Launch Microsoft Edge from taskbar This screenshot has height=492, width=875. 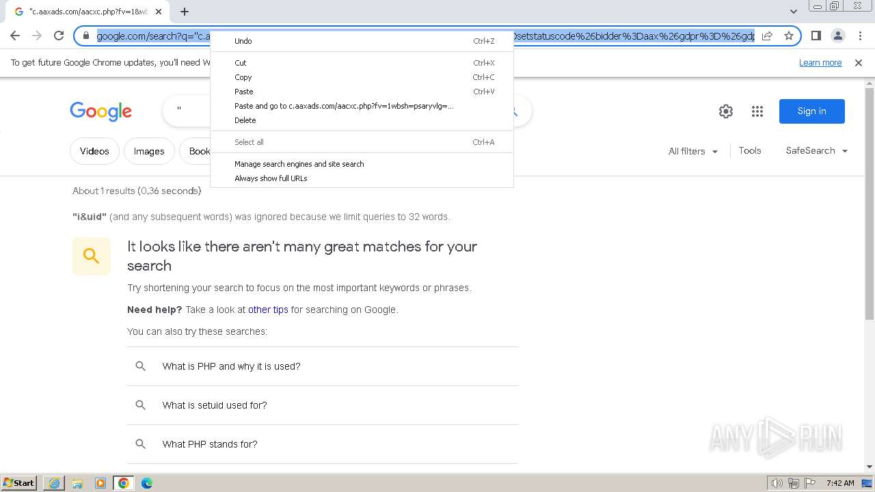[x=147, y=483]
